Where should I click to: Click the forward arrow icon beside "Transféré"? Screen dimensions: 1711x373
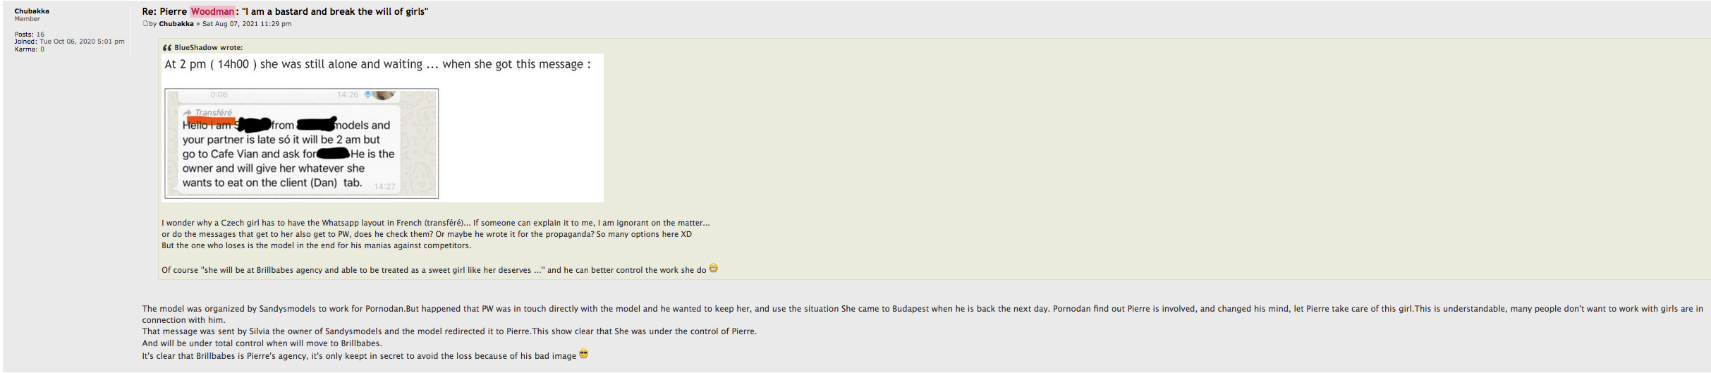pyautogui.click(x=188, y=113)
